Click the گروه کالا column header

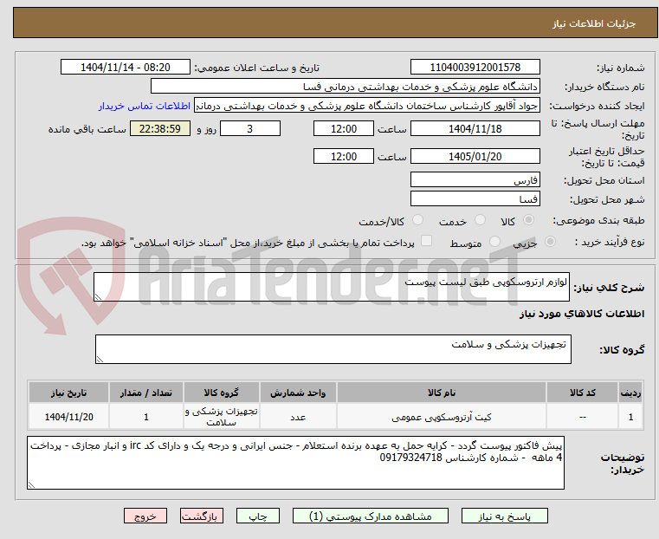click(221, 393)
